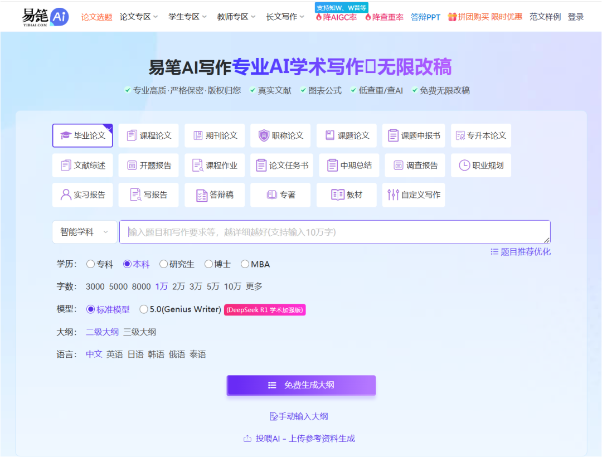Viewport: 602px width, 457px height.
Task: Click the 免费生成大纲 button
Action: click(x=301, y=385)
